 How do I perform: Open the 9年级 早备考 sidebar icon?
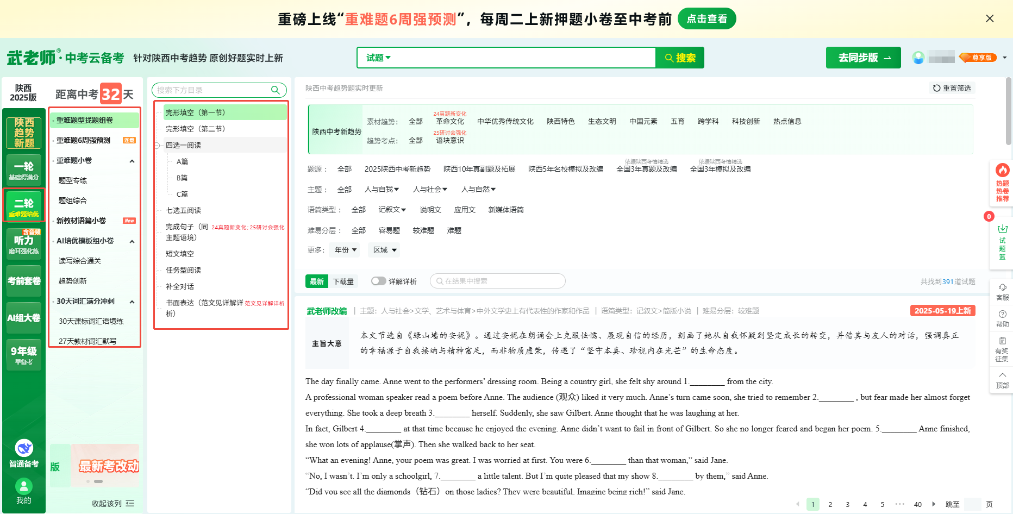[24, 354]
